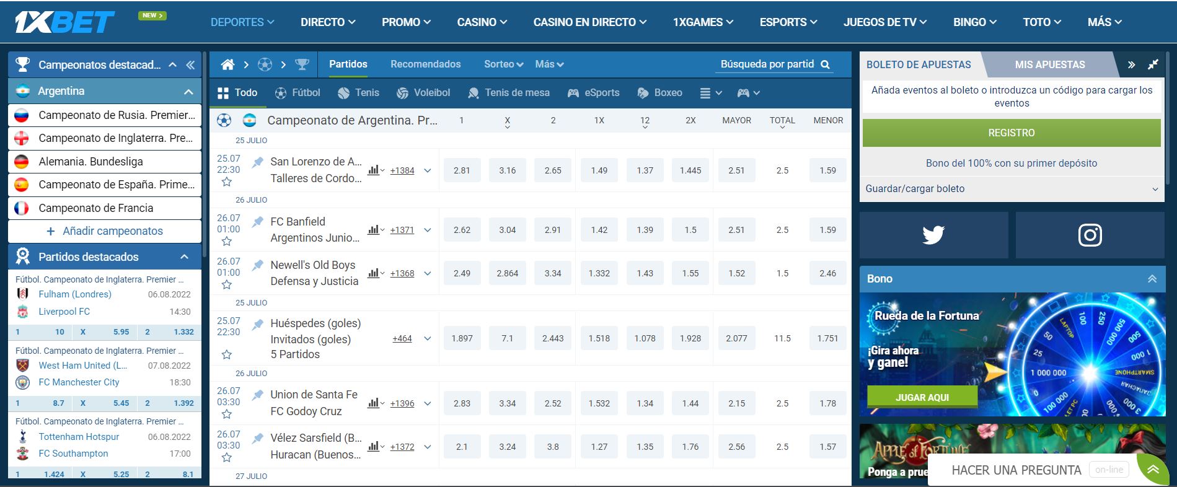
Task: Open DEPORTES top menu
Action: (x=242, y=22)
